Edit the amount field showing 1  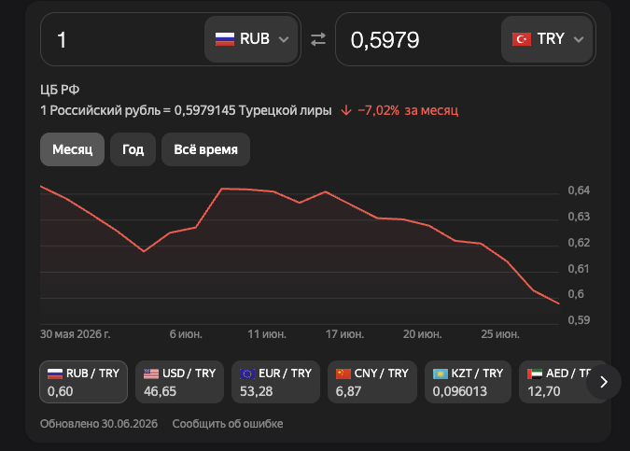122,39
